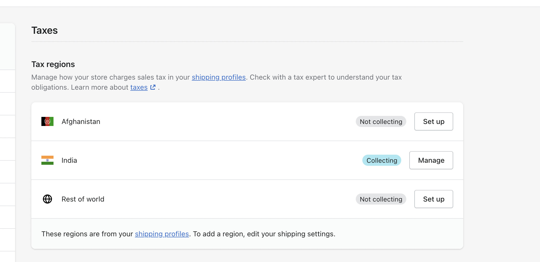The width and height of the screenshot is (540, 262).
Task: Click the Collecting badge for India
Action: pyautogui.click(x=382, y=160)
